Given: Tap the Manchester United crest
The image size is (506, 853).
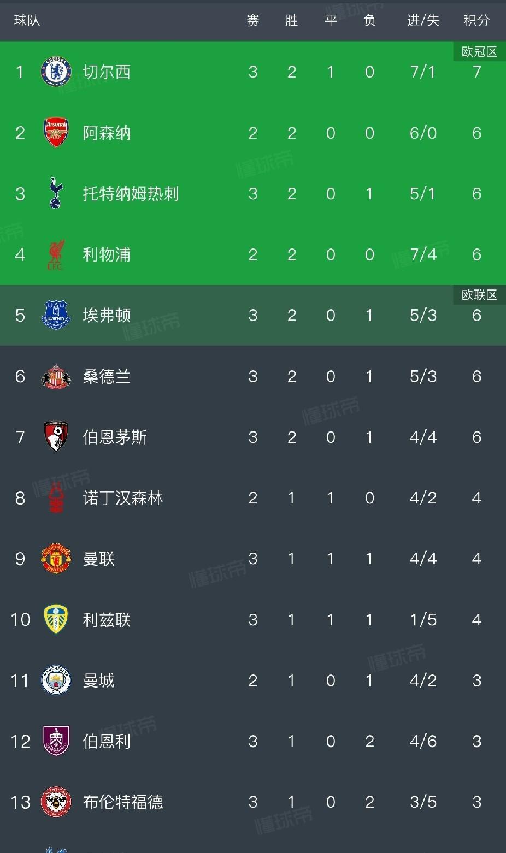Looking at the screenshot, I should (x=56, y=559).
